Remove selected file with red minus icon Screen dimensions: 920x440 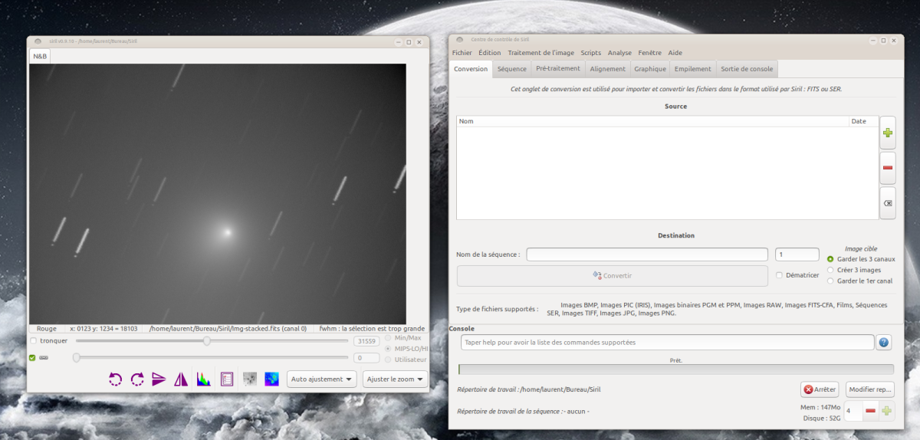(x=887, y=167)
